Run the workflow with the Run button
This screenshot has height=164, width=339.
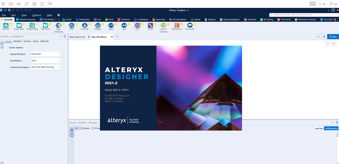click(333, 37)
